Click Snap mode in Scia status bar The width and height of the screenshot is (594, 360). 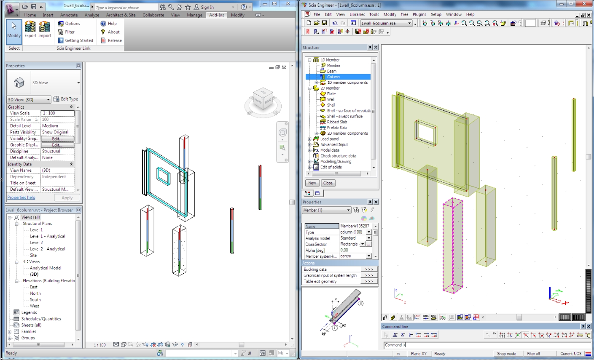pos(506,354)
